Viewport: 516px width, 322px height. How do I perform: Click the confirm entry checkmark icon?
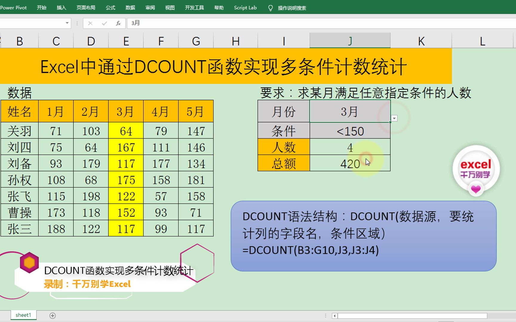coord(104,23)
